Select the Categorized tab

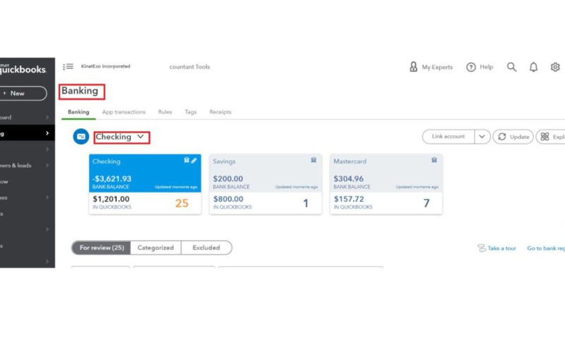coord(155,247)
